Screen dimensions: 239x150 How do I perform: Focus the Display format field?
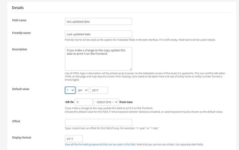[74, 139]
